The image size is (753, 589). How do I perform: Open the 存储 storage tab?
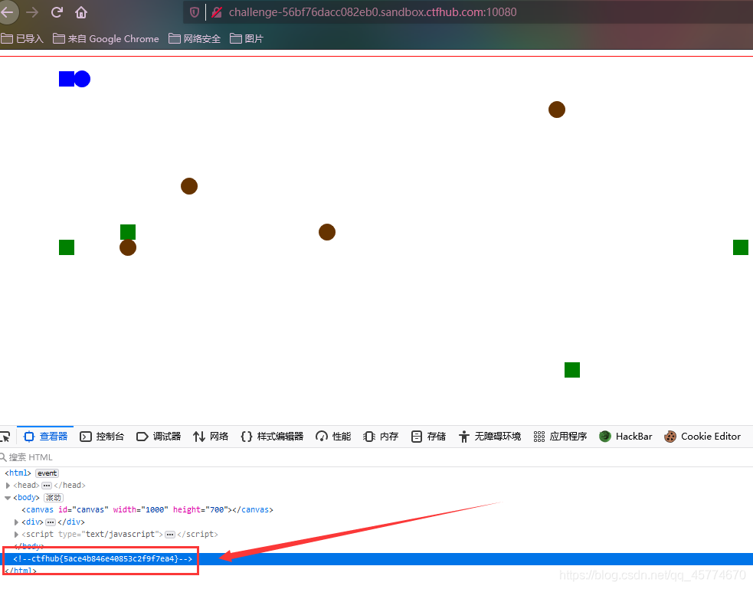pos(429,437)
